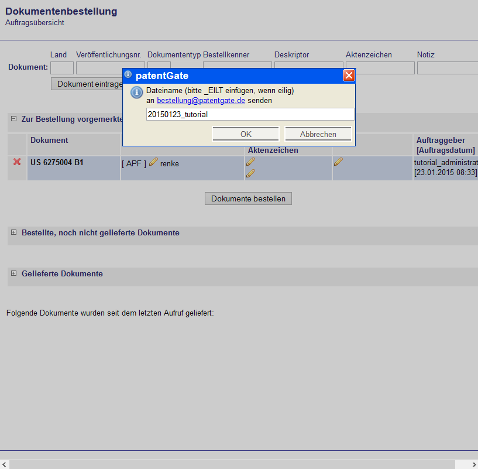Expand the Gelieferte Dokumente section
This screenshot has height=469, width=478.
(13, 273)
